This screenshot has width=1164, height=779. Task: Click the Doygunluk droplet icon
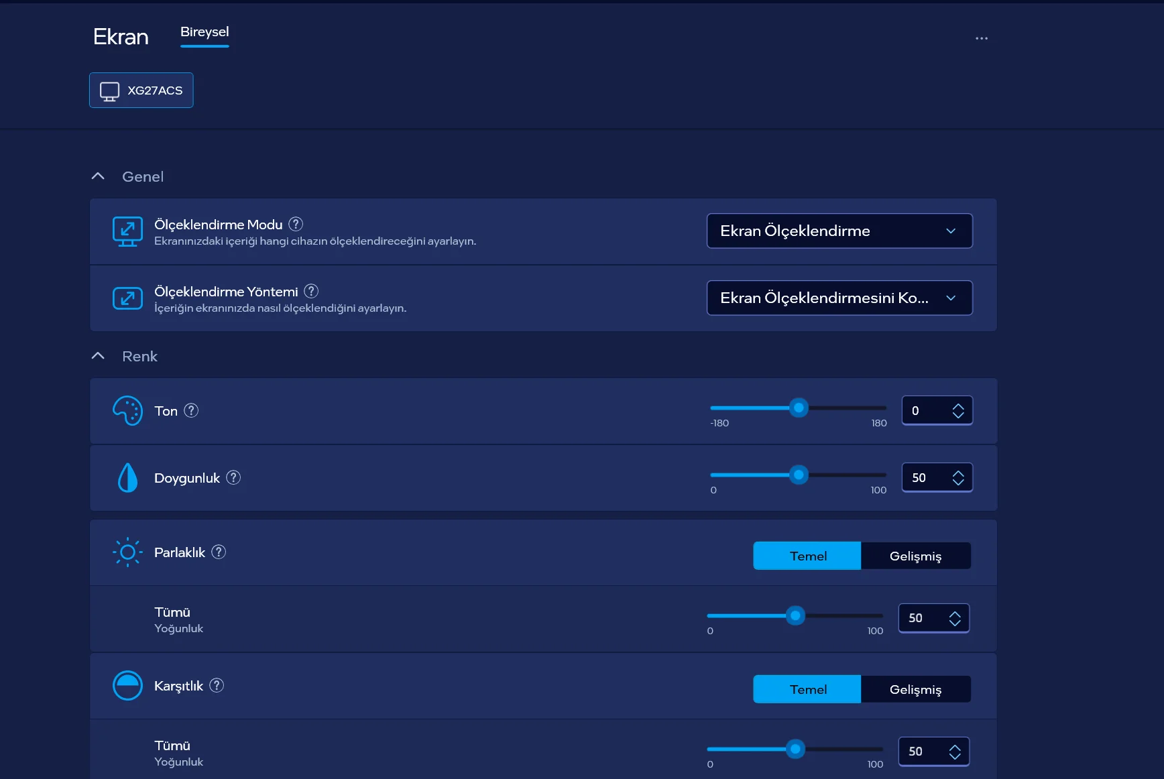[x=127, y=478]
